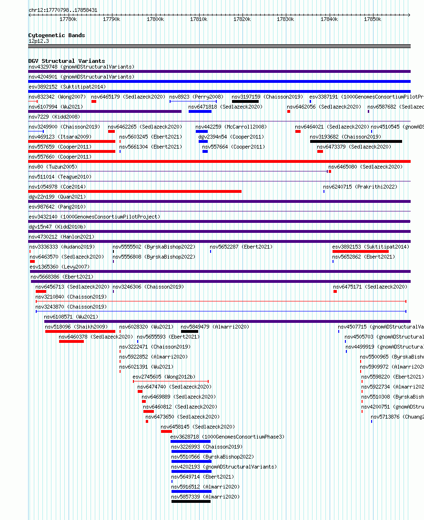This screenshot has width=424, height=520.
Task: Select esv1365360 Levy2007 label
Action: click(60, 266)
